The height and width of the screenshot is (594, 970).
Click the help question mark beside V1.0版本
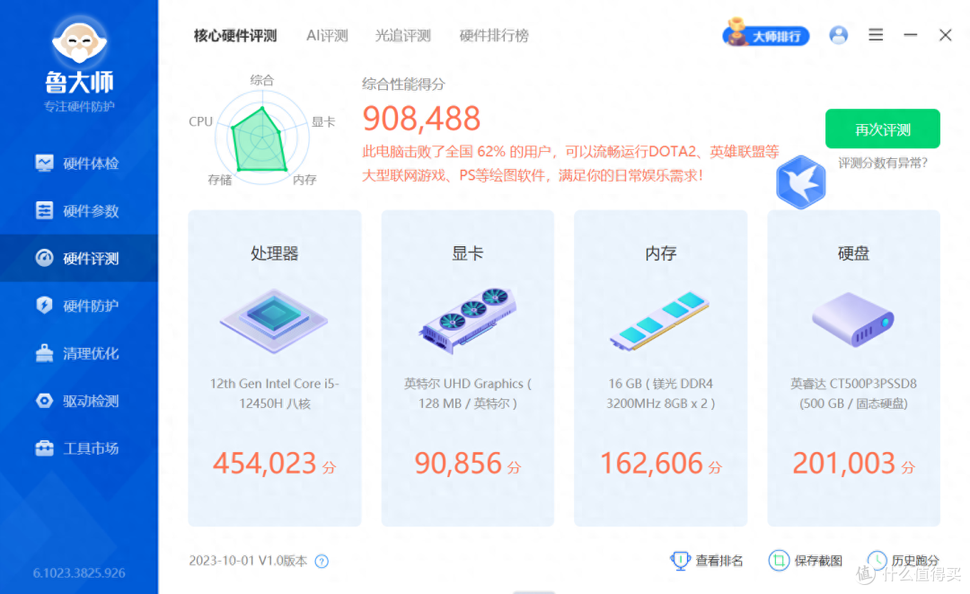pos(322,562)
